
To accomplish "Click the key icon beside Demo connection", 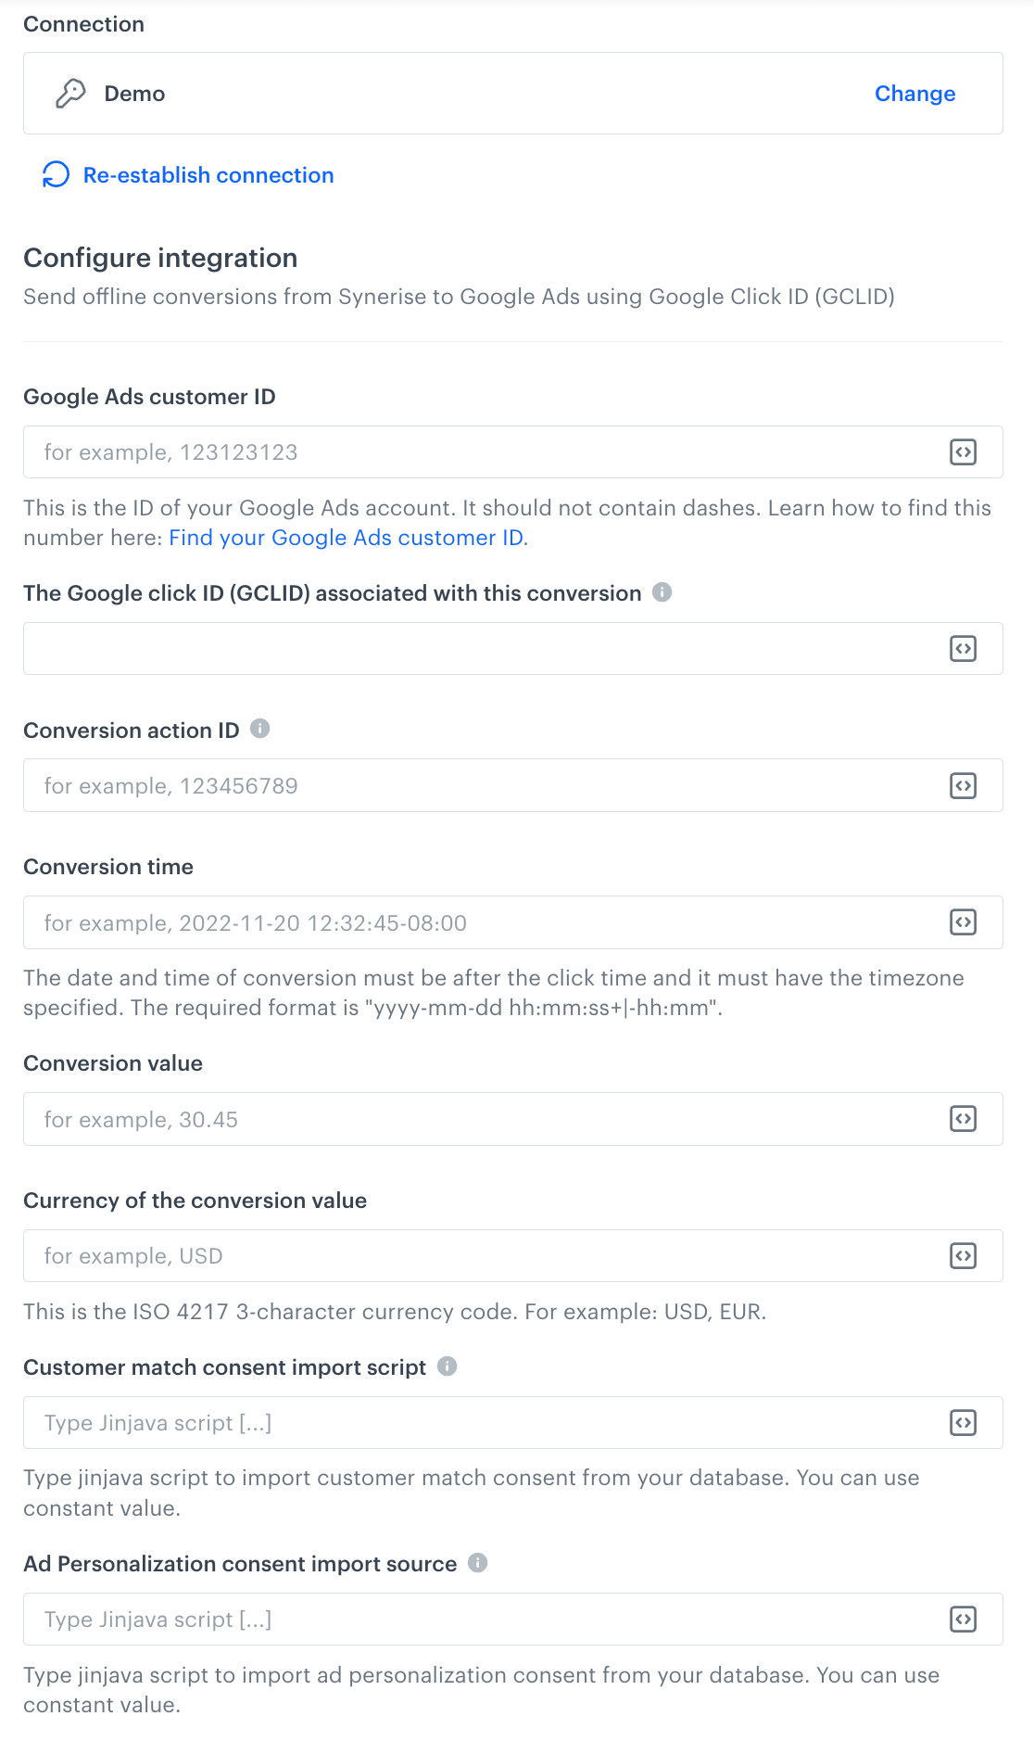I will [x=69, y=93].
